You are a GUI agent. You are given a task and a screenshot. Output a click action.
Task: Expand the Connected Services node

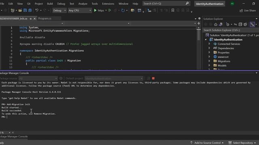click(209, 44)
